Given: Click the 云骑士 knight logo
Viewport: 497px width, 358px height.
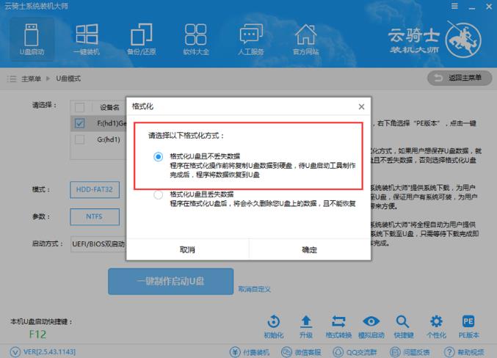Looking at the screenshot, I should (x=463, y=40).
